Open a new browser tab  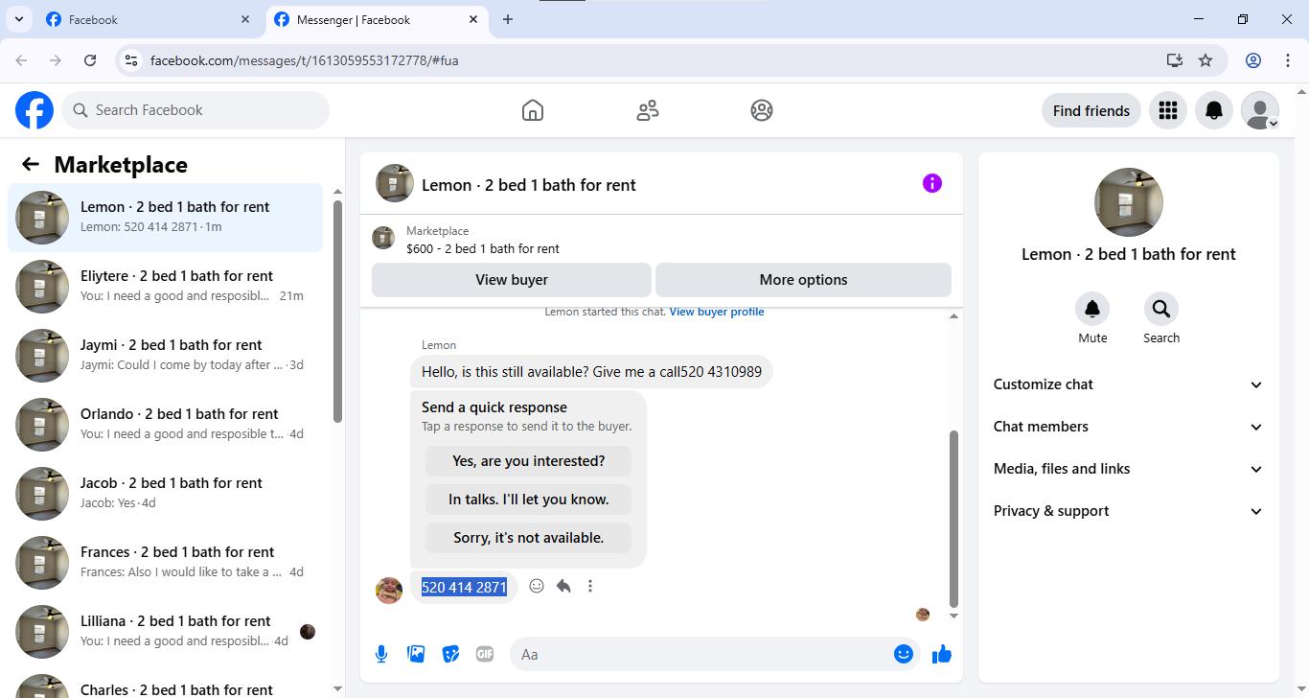(x=508, y=19)
